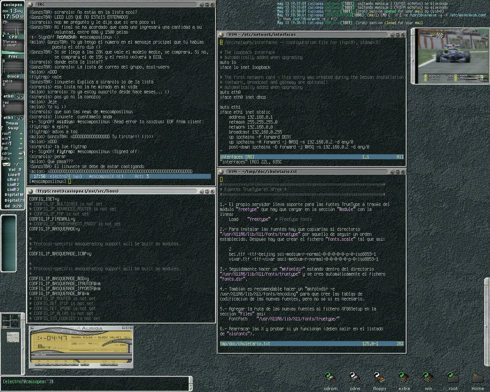Click the Swap meter label in GKrellM

click(13, 128)
